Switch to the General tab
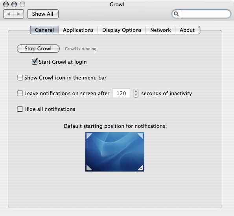This screenshot has width=234, height=216. pyautogui.click(x=44, y=30)
